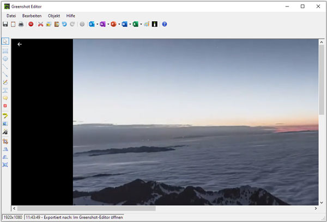The width and height of the screenshot is (327, 222).
Task: Open the Help icon in toolbar
Action: pos(165,24)
